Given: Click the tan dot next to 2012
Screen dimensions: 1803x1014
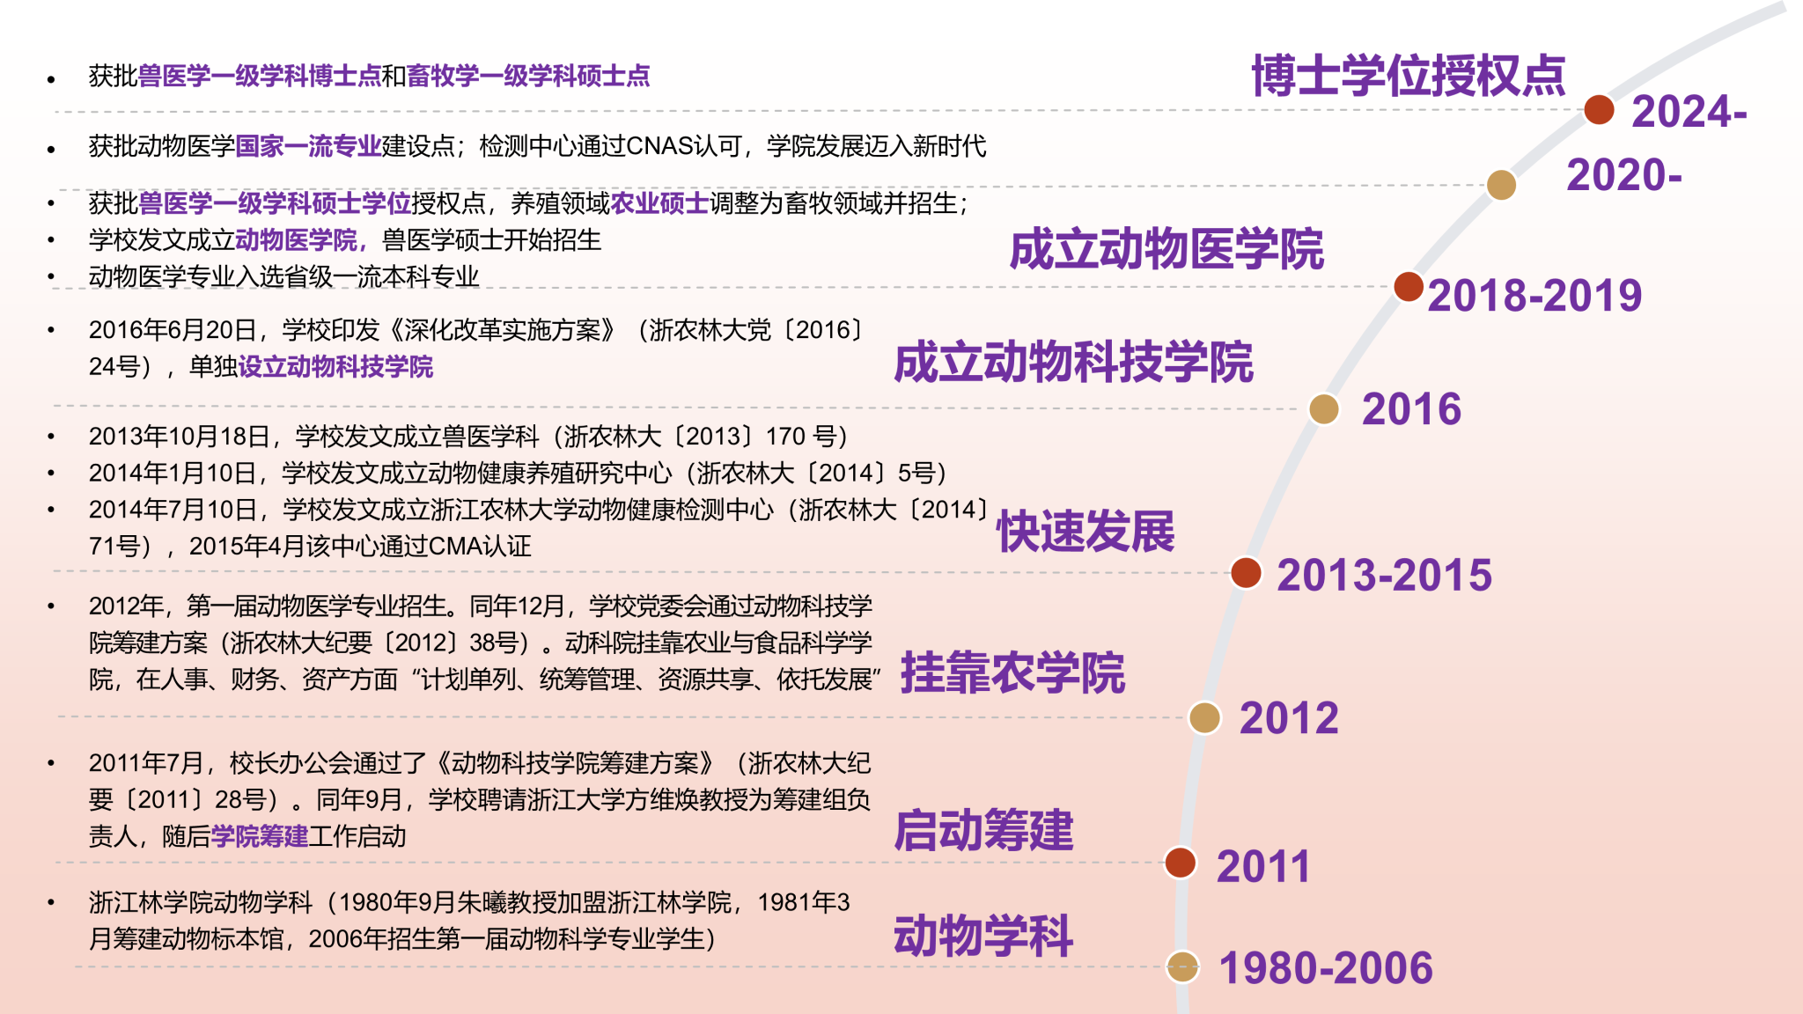Looking at the screenshot, I should pos(1204,717).
